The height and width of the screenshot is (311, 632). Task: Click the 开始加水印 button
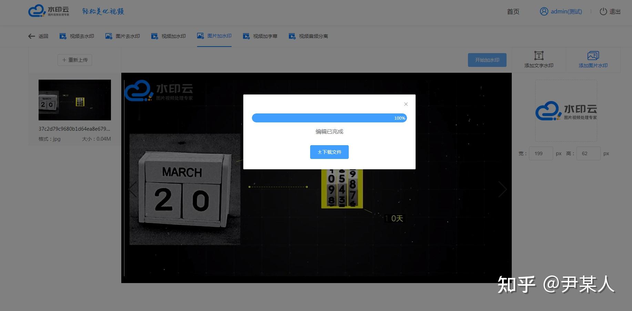click(487, 60)
